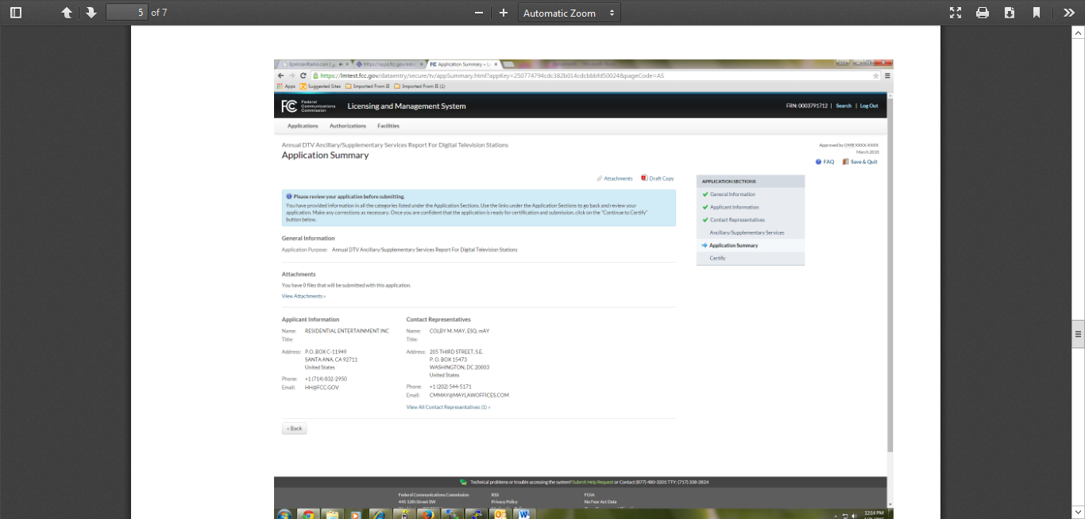Open the Automatic Zoom dropdown
The width and height of the screenshot is (1085, 519).
click(569, 13)
